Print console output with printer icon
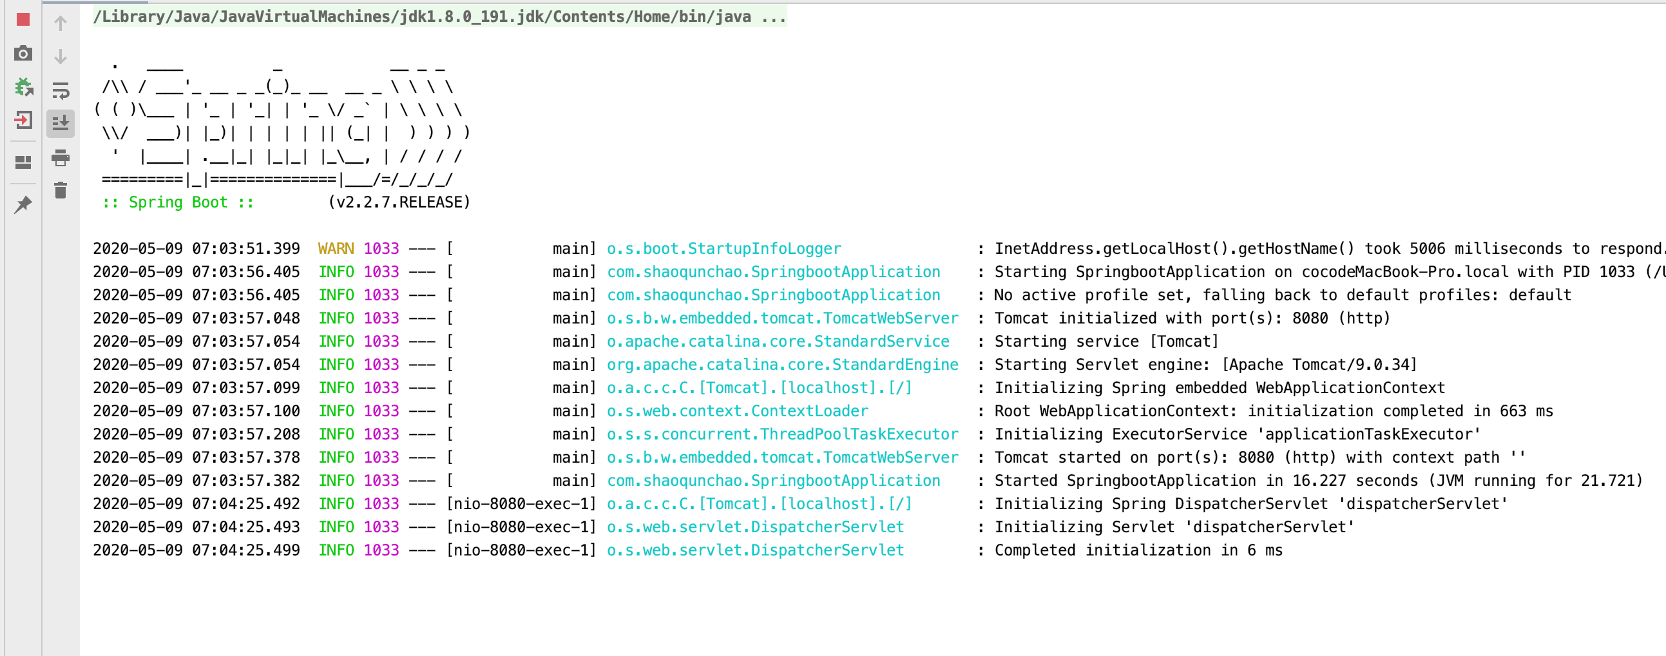The height and width of the screenshot is (656, 1666). click(61, 157)
